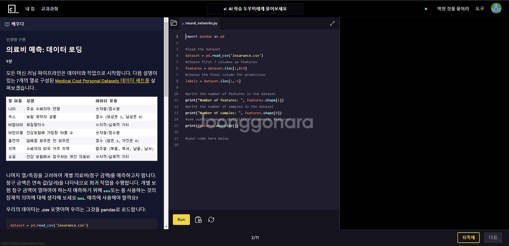This screenshot has width=509, height=246.
Task: Click print 'Number of samples' line 13
Action: (233, 113)
